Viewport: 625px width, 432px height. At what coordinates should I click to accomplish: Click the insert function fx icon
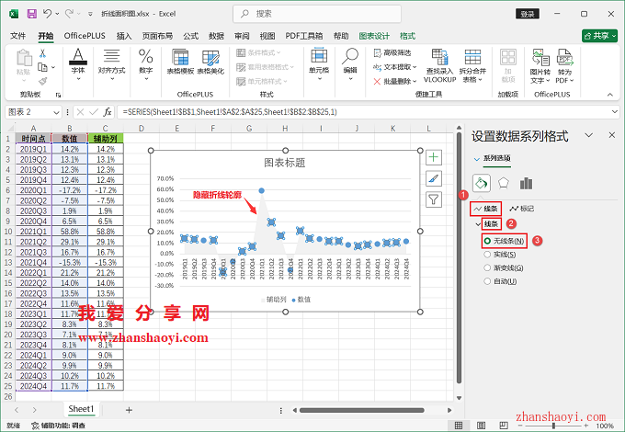coord(108,112)
